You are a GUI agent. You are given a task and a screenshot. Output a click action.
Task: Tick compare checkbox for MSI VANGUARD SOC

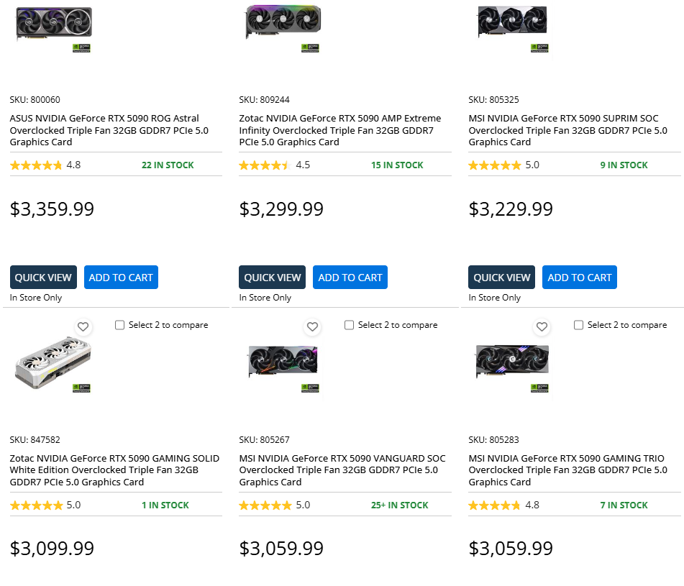click(x=350, y=325)
